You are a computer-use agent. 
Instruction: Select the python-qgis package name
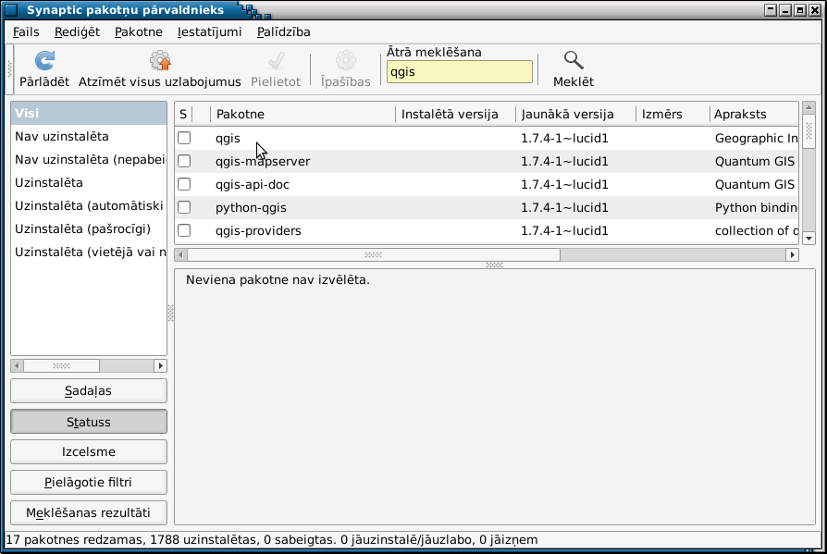(x=251, y=208)
